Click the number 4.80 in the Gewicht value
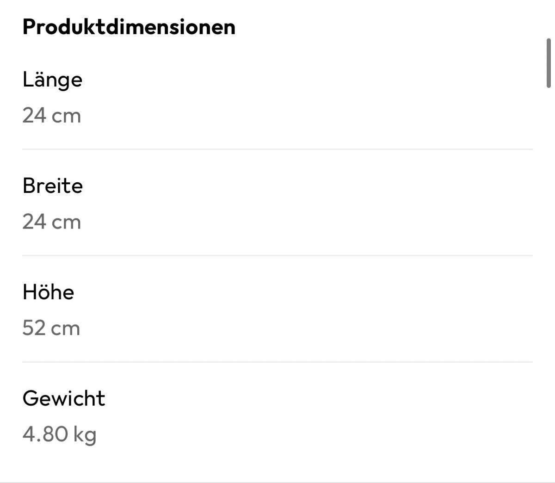The width and height of the screenshot is (555, 483). click(x=45, y=434)
